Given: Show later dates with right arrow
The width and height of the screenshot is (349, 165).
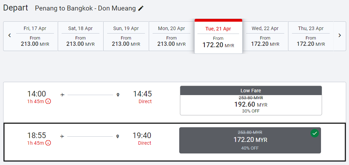Looking at the screenshot, I should 340,36.
